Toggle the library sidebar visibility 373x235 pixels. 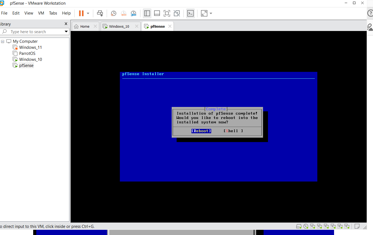(x=147, y=13)
